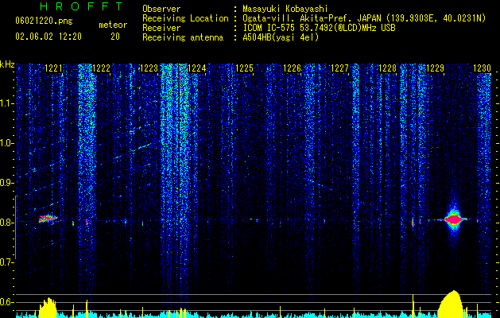This screenshot has height=318, width=500.
Task: Click the 1225 time marker
Action: pos(244,68)
